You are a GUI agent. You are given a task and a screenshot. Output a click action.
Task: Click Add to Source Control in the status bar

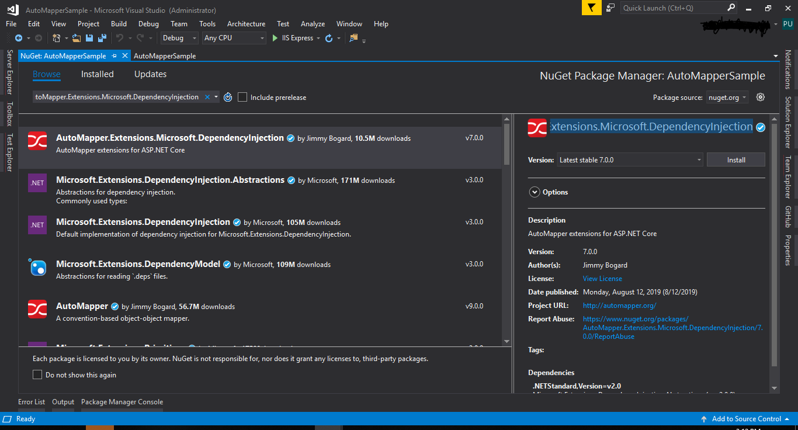coord(747,419)
